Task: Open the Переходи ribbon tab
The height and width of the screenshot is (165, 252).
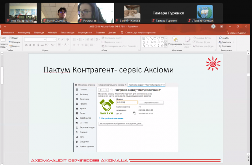Action: coord(39,33)
